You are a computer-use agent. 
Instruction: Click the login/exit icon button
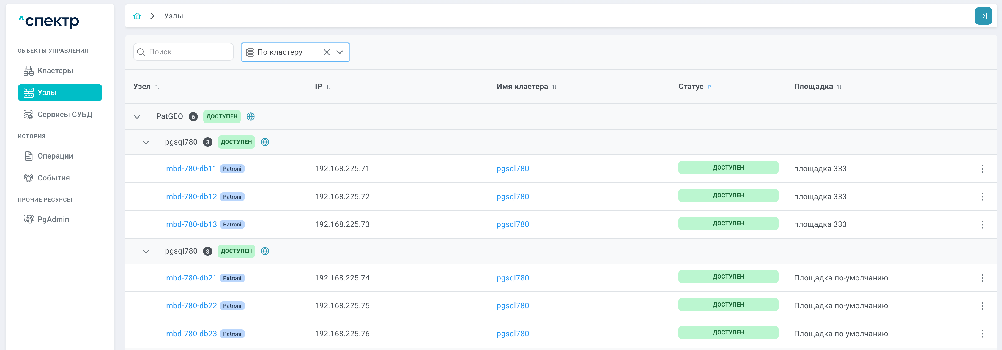[983, 16]
